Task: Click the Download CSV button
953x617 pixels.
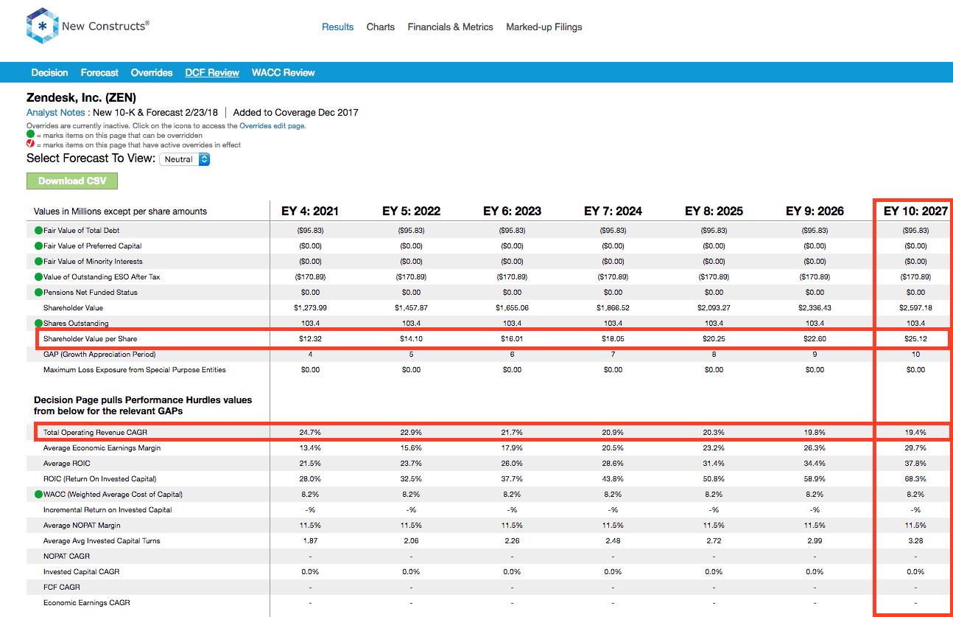Action: (72, 181)
